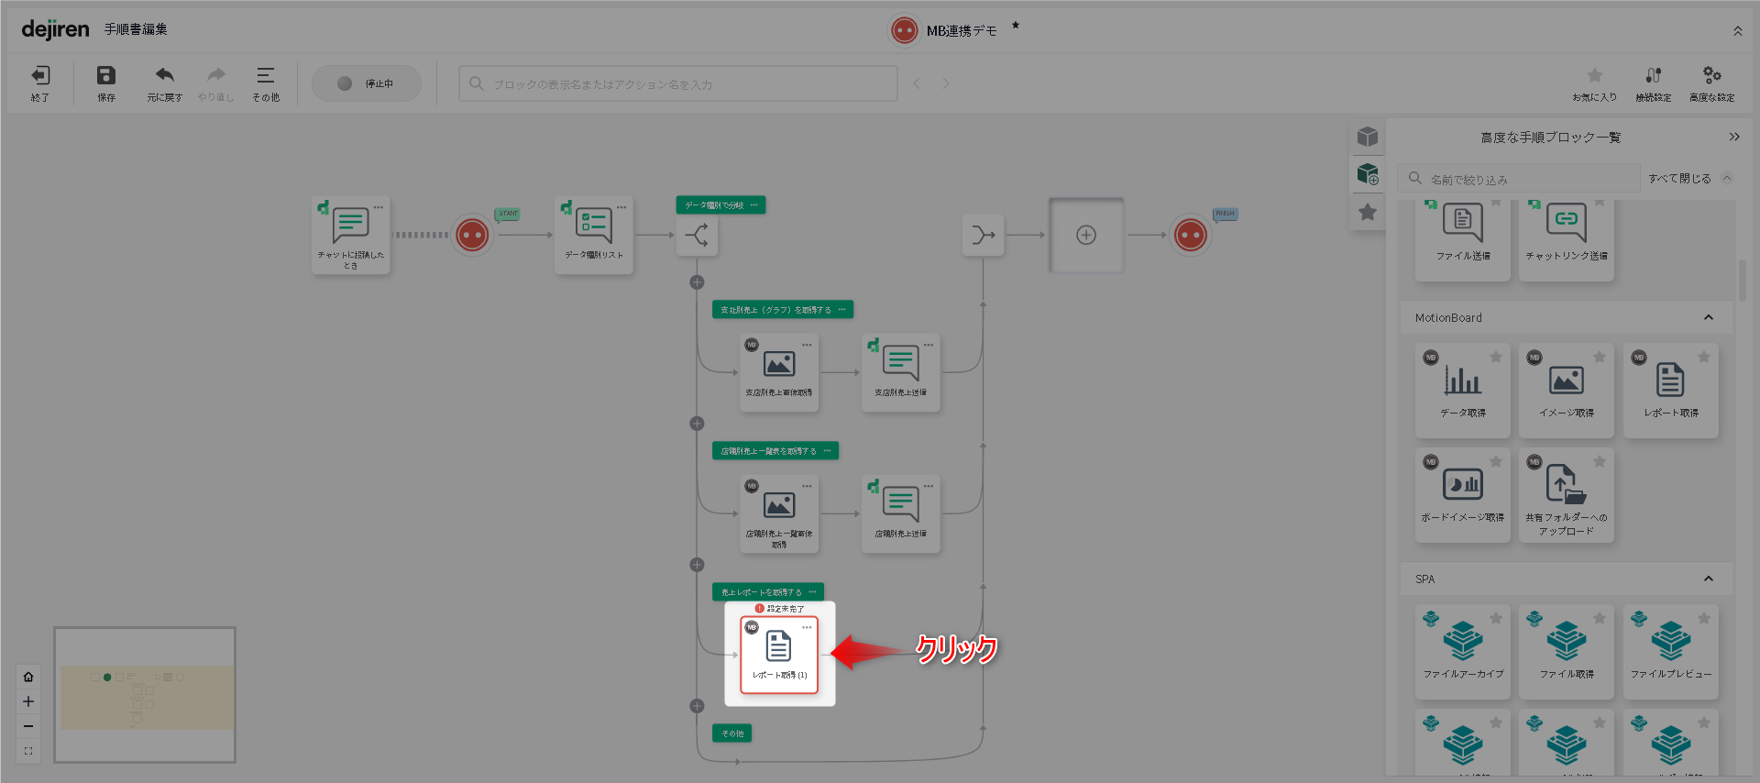Open 高度な設定 advanced settings
Image resolution: width=1760 pixels, height=783 pixels.
coord(1712,83)
